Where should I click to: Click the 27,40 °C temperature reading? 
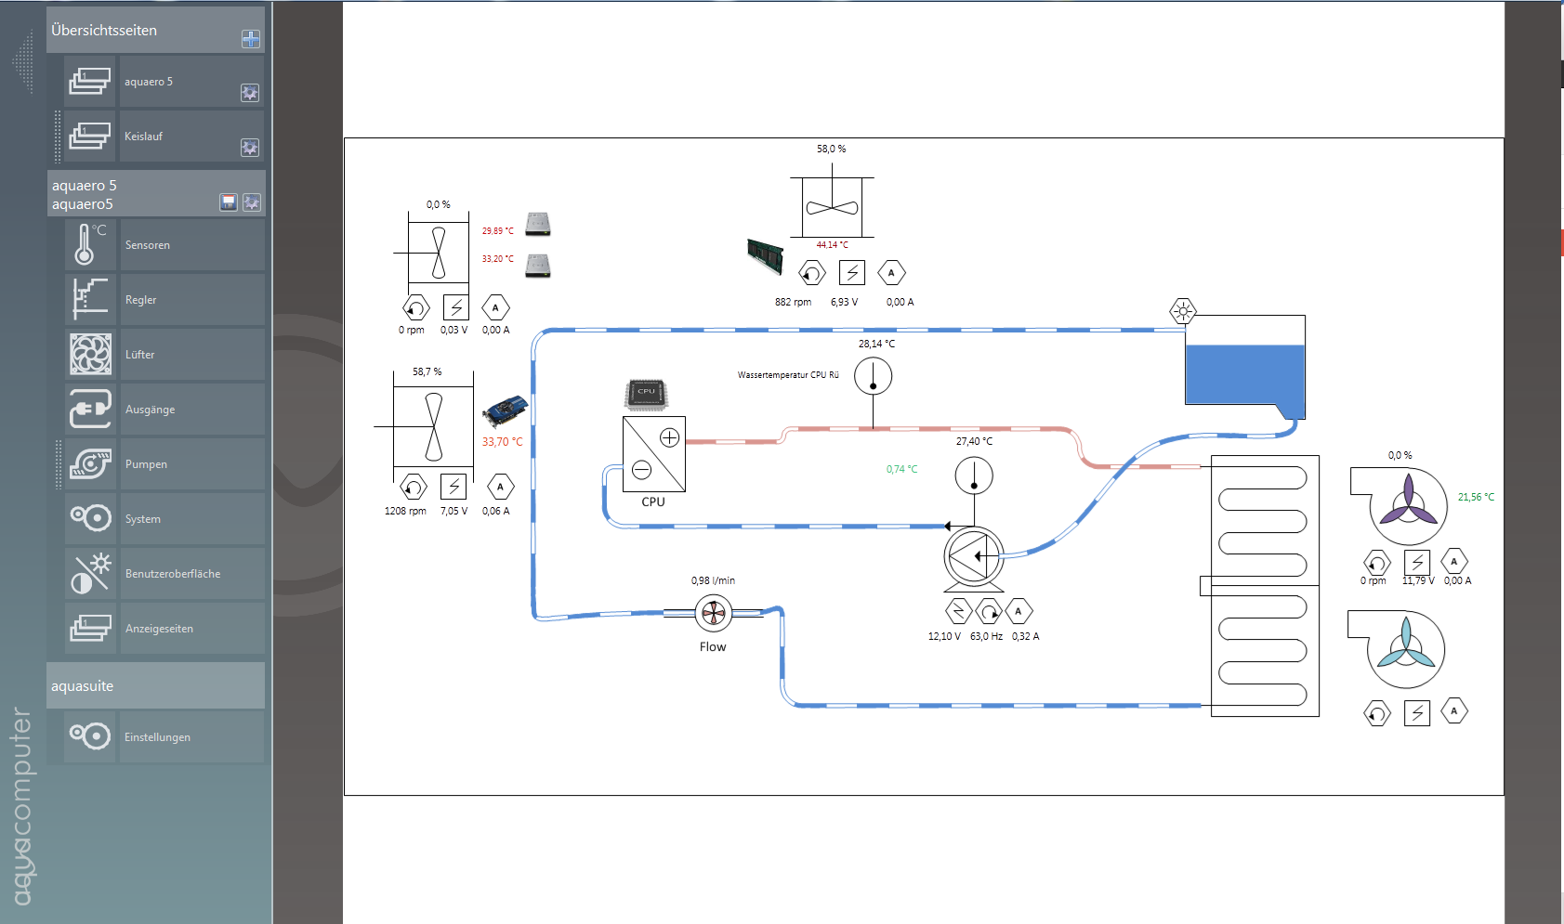974,441
